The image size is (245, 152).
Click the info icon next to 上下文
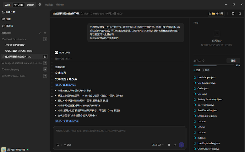point(203,61)
